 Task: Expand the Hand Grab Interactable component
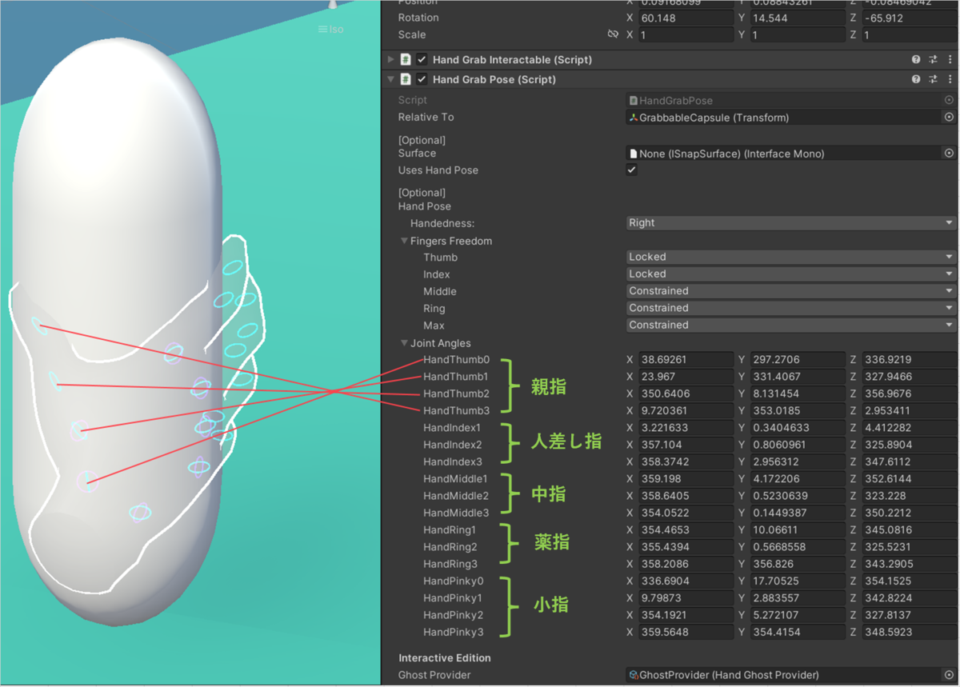[x=390, y=58]
